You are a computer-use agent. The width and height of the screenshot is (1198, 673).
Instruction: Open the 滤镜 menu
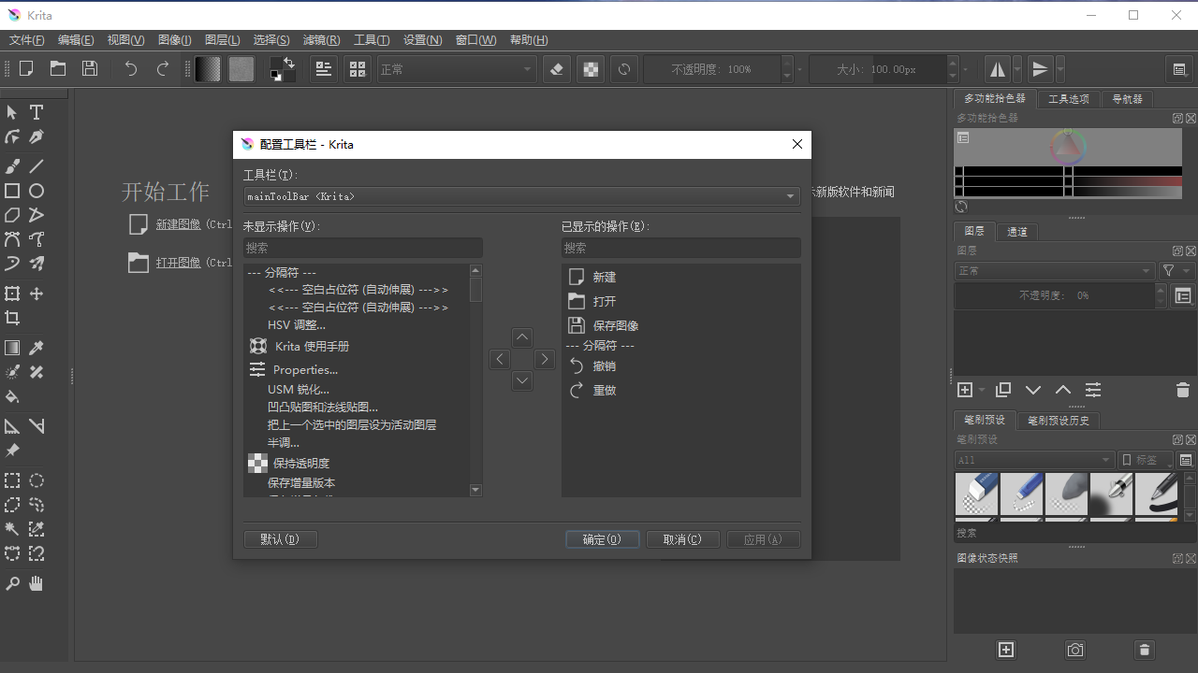(x=321, y=39)
